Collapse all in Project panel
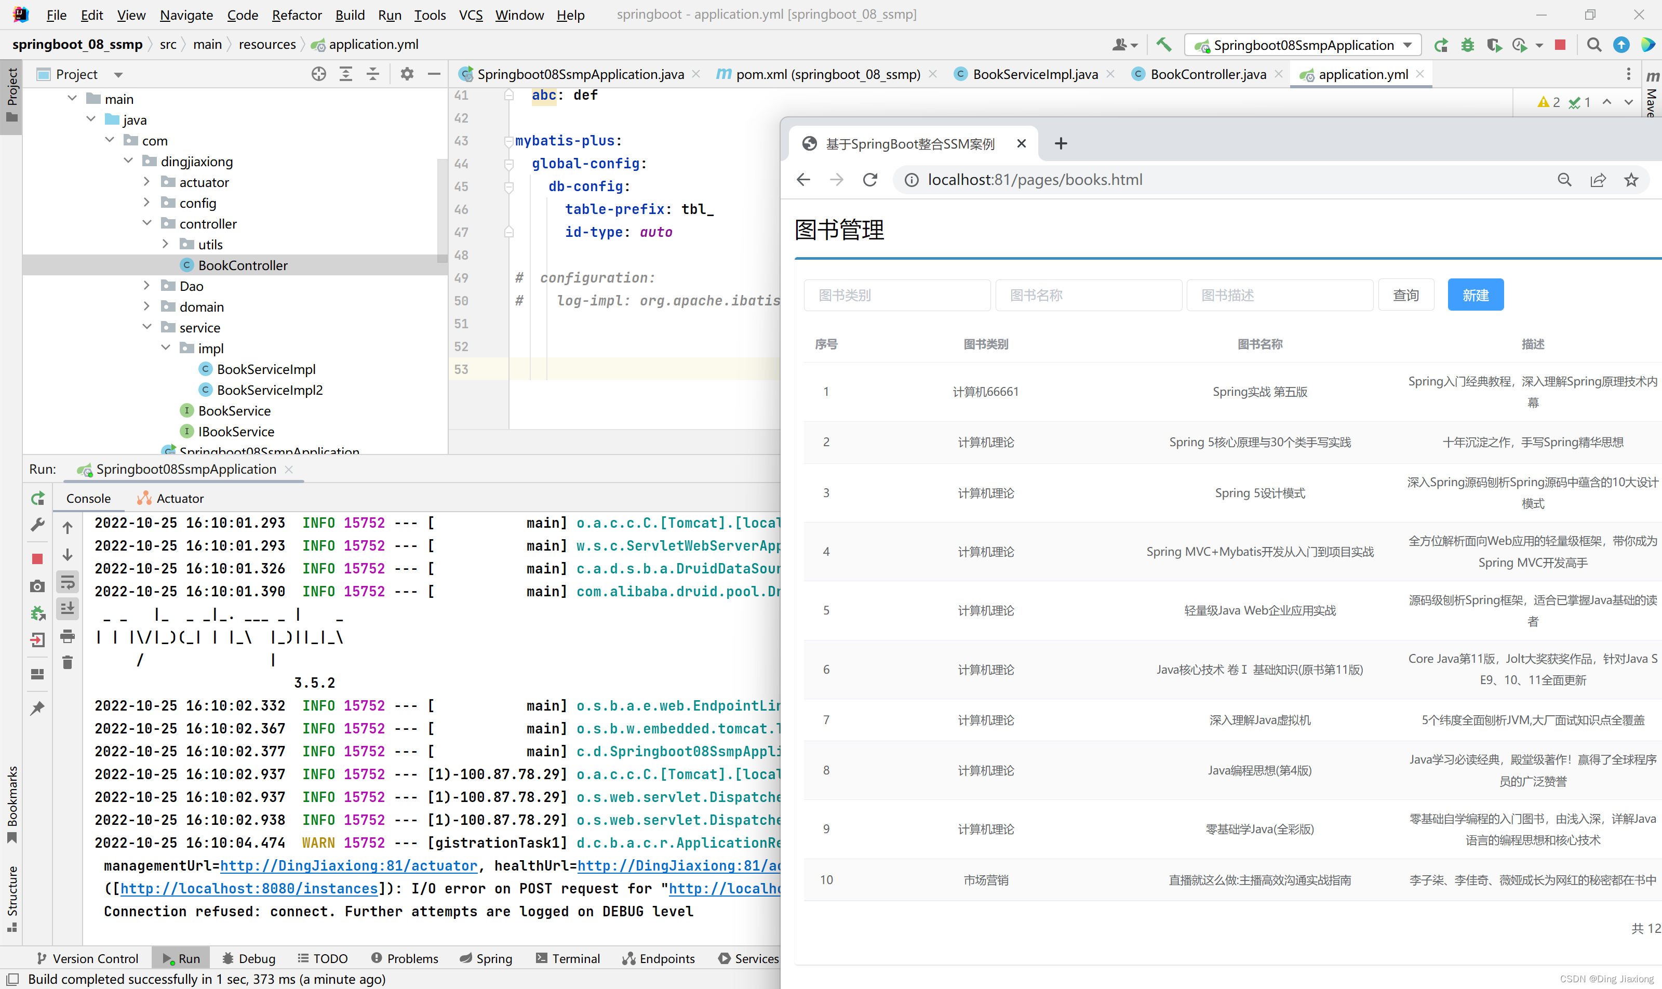 [x=372, y=74]
